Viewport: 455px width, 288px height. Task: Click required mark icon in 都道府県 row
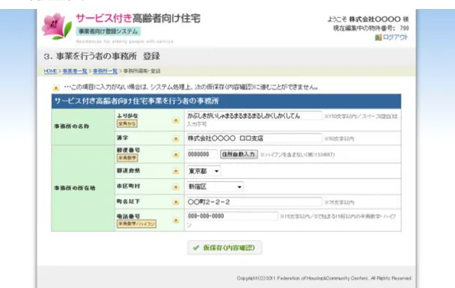tap(176, 171)
